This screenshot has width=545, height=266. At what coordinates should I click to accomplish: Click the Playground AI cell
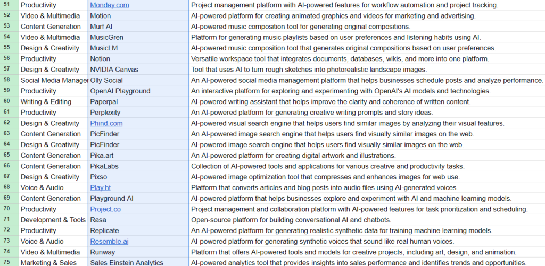pyautogui.click(x=139, y=199)
